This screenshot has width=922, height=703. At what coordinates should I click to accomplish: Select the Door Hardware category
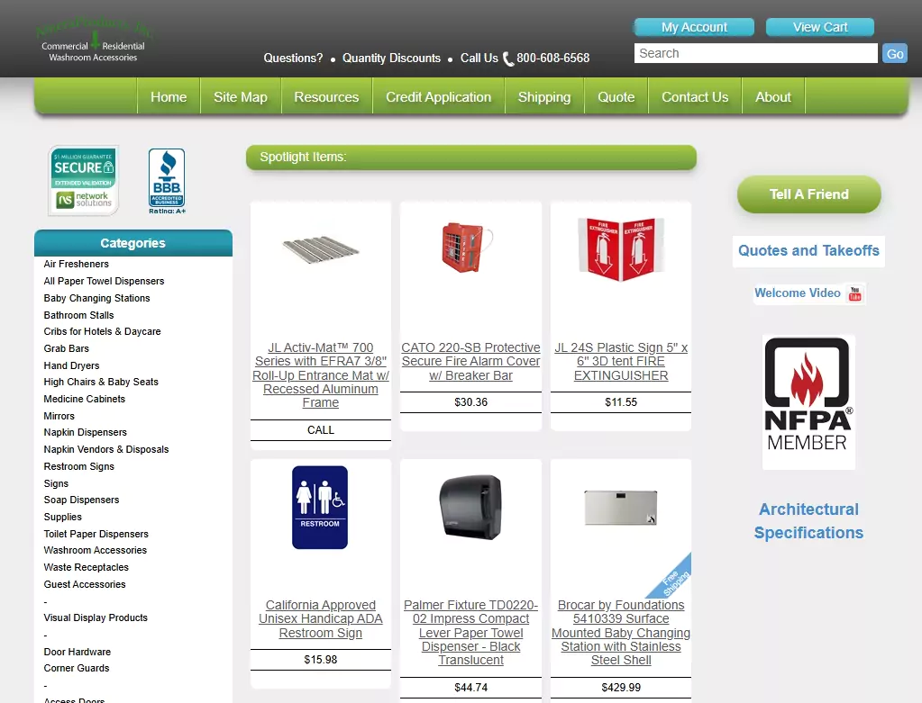point(78,652)
